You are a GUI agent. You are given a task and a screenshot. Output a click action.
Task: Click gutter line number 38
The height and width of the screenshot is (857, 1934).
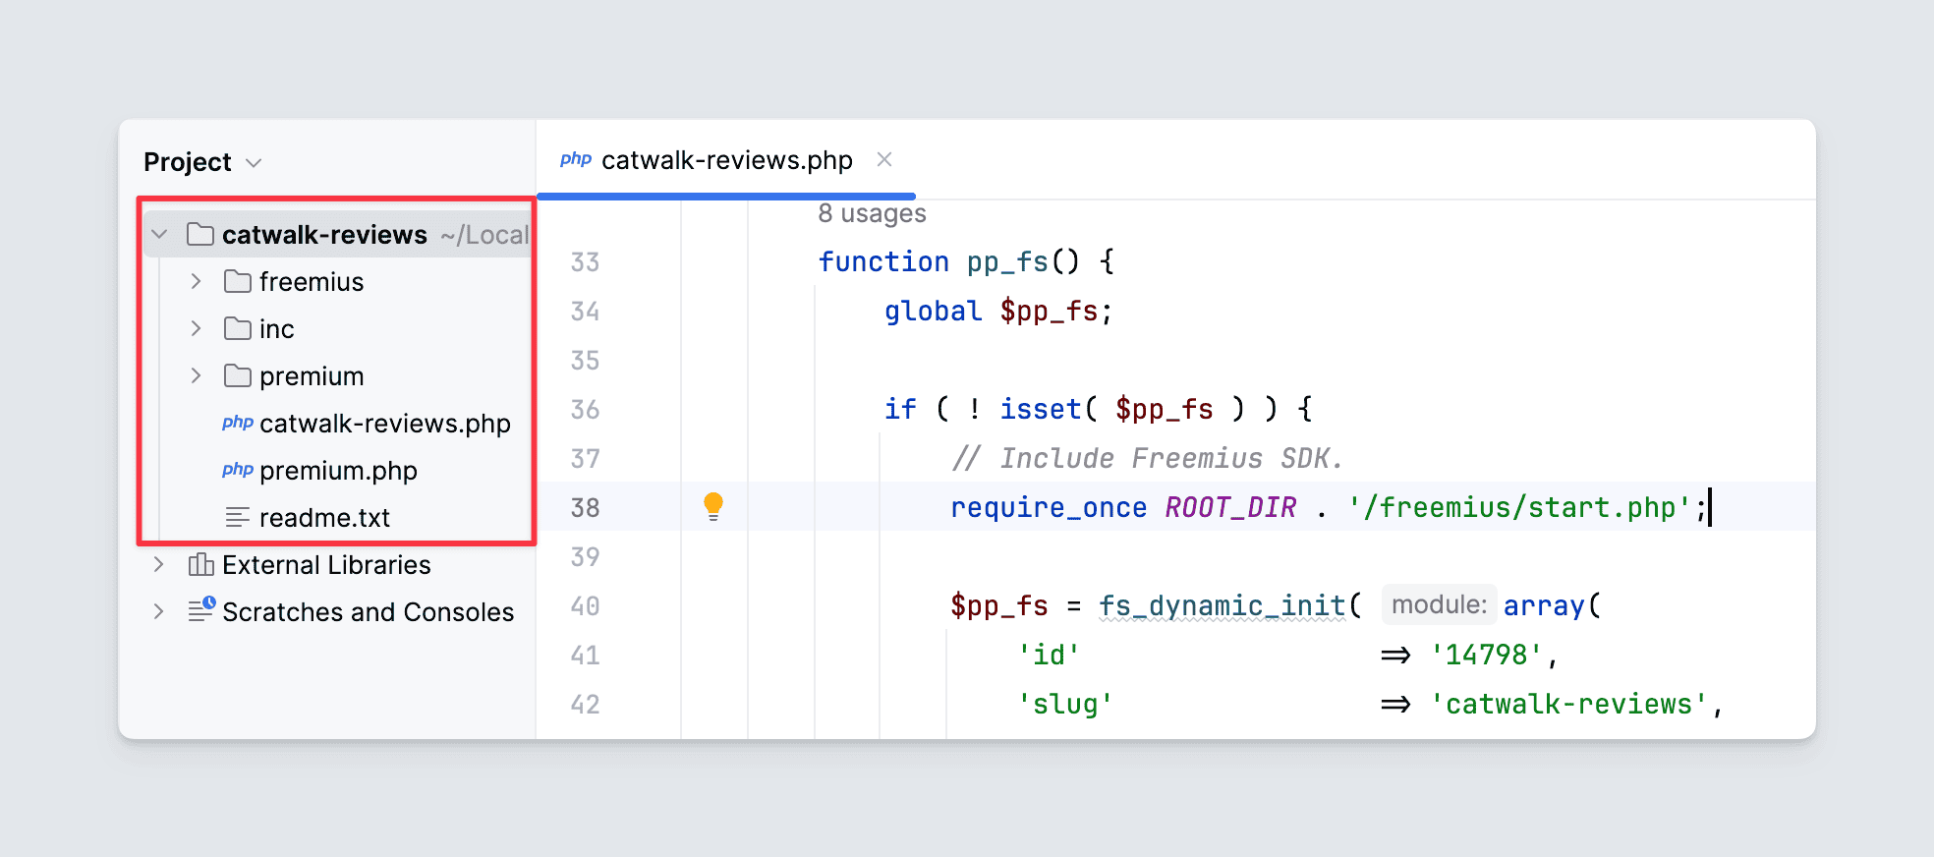[585, 508]
